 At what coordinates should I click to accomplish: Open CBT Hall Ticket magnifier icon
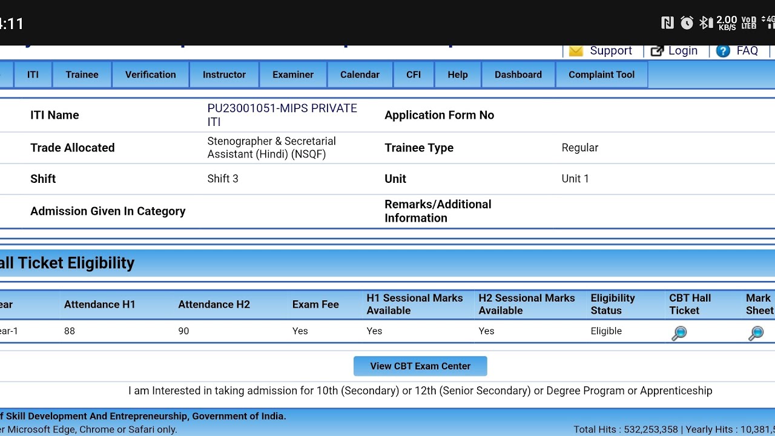(x=679, y=333)
